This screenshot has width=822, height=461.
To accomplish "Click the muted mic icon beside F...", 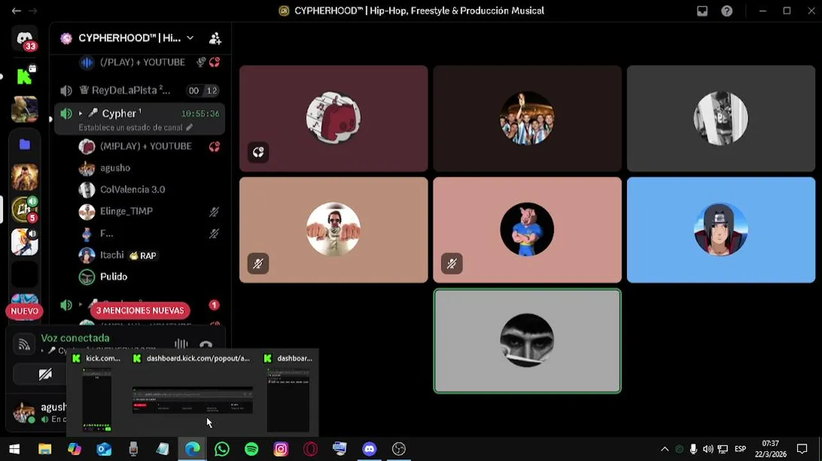I will (x=214, y=233).
